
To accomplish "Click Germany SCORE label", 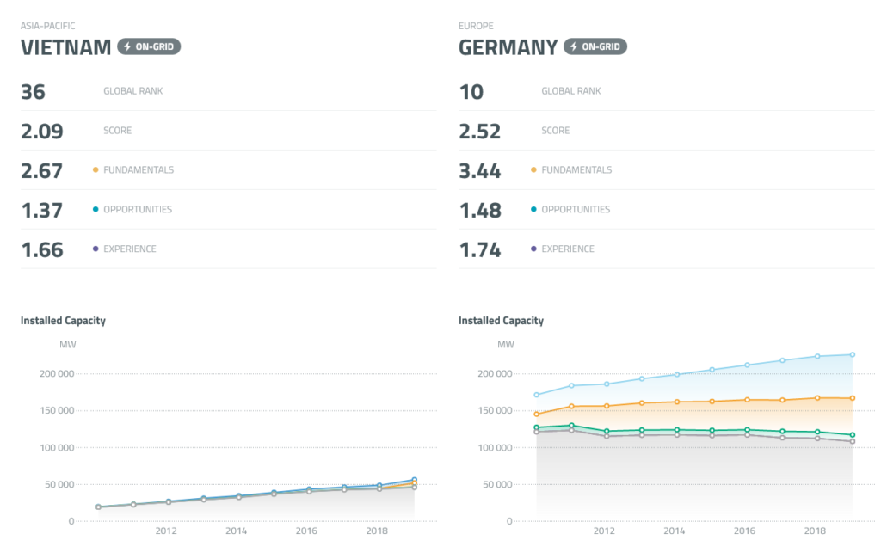I will coord(556,131).
